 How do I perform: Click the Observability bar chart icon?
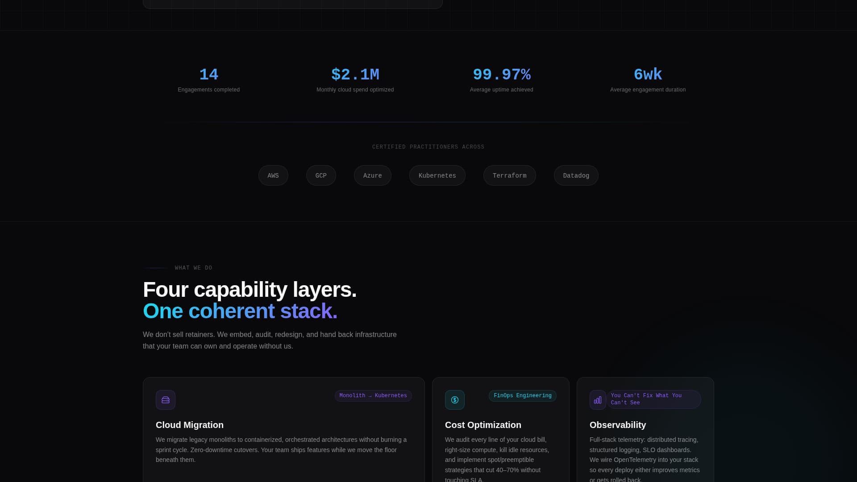tap(598, 400)
